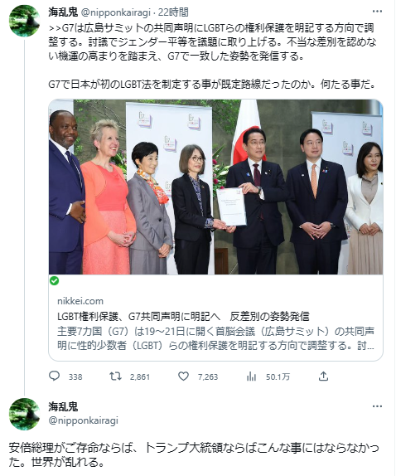Open the nikkei.com link domain
The width and height of the screenshot is (396, 476).
[x=80, y=301]
